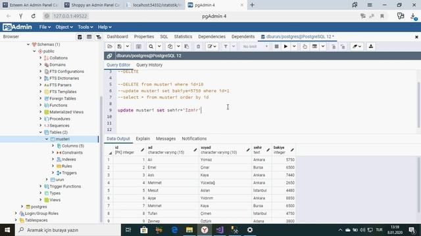
Task: Click the Save Data Changes icon
Action: (139, 47)
